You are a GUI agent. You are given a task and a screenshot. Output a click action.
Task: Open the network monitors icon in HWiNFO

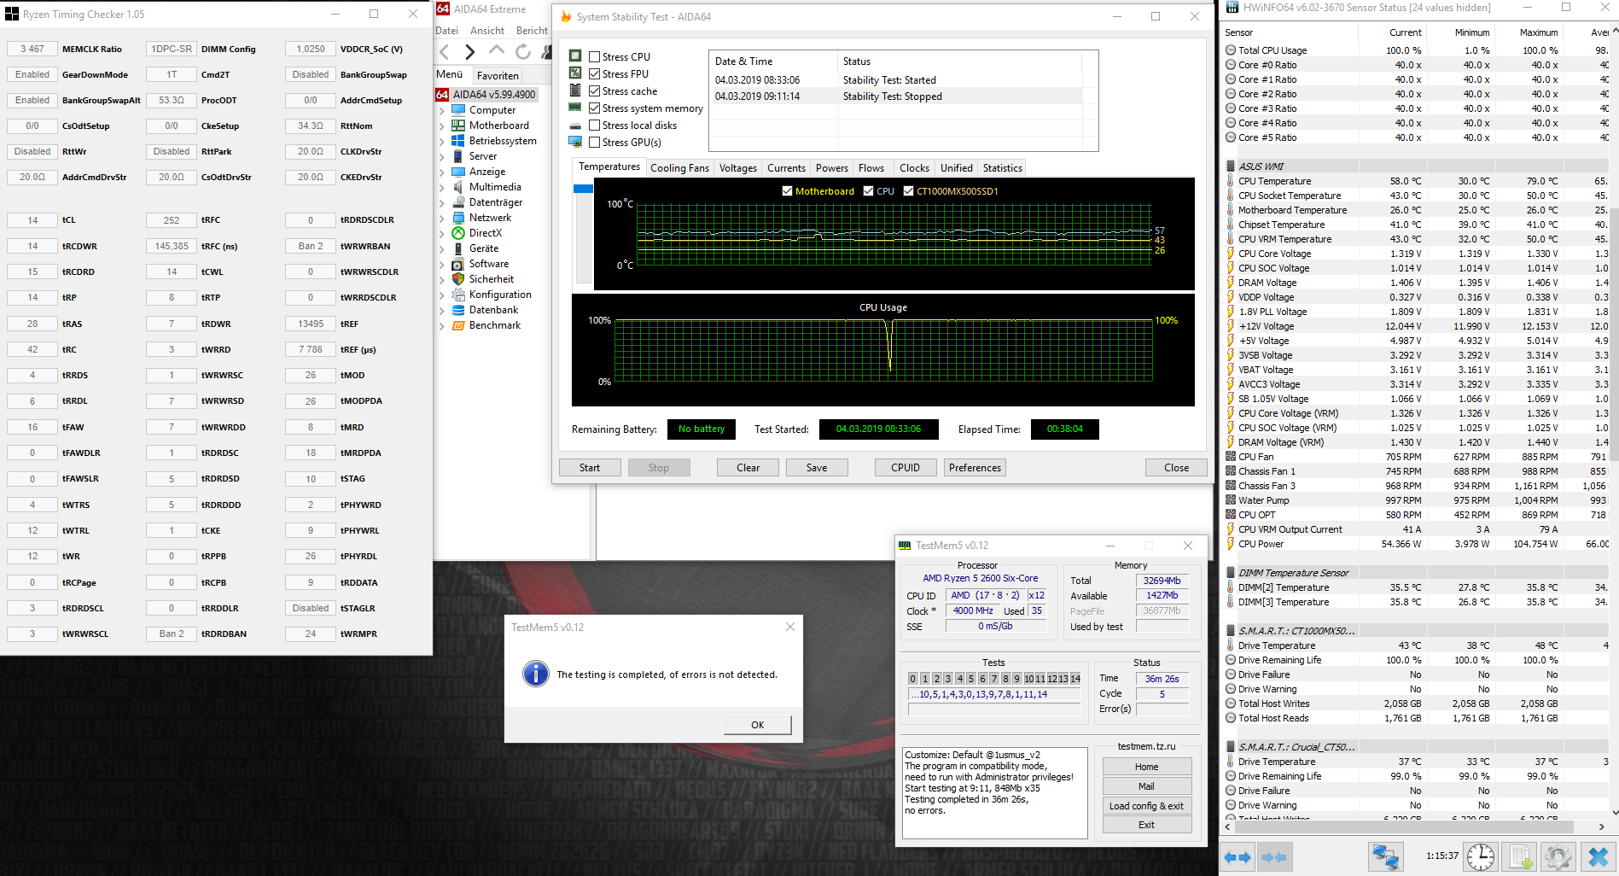tap(1385, 856)
